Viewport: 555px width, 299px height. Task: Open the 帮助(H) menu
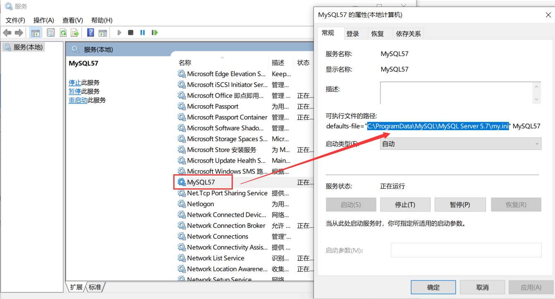click(102, 20)
